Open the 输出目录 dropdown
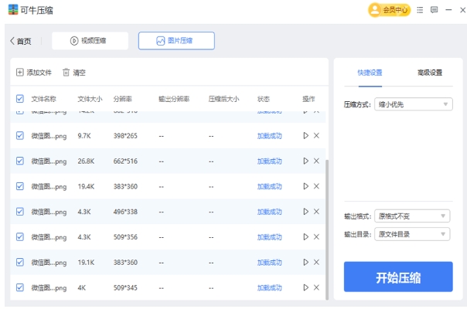Image resolution: width=467 pixels, height=309 pixels. [412, 234]
